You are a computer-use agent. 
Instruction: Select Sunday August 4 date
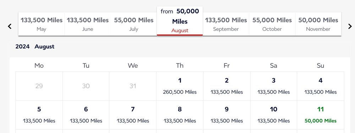point(320,86)
